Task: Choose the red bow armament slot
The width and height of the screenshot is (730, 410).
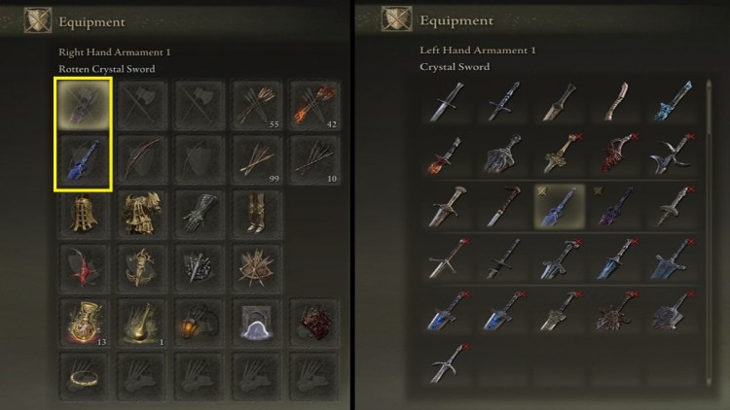Action: (x=141, y=160)
